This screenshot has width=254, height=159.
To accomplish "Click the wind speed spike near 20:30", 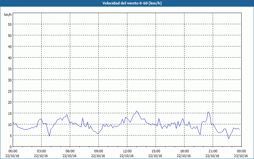I will [x=208, y=112].
